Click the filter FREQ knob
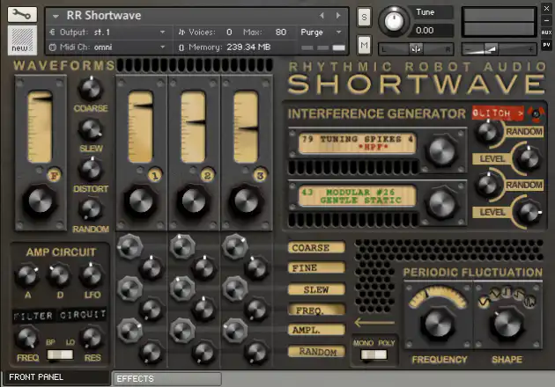Viewport: 555px width, 387px height. (27, 338)
